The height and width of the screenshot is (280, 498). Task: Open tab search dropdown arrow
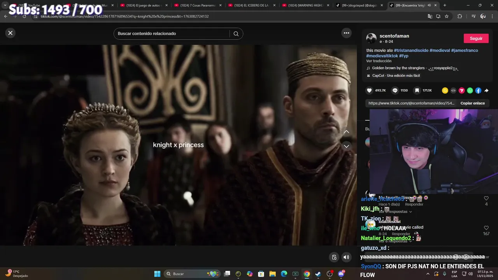[5, 5]
